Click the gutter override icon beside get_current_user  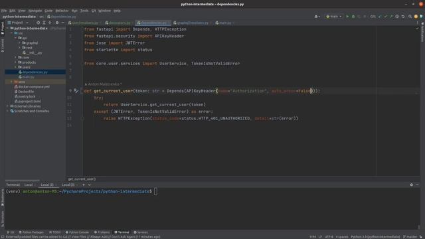click(76, 91)
